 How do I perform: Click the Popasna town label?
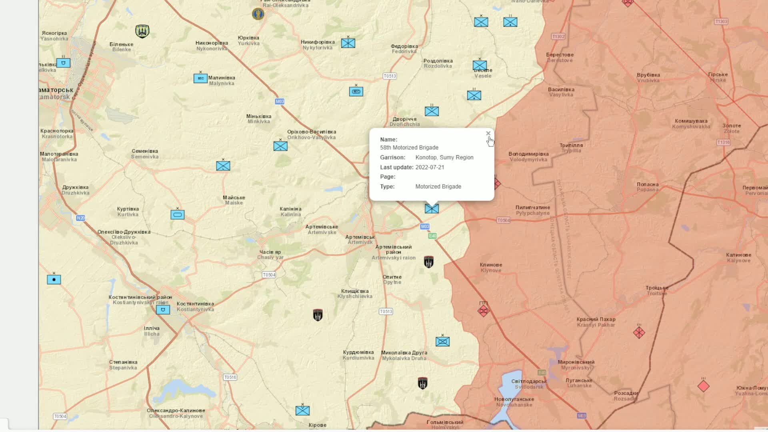click(x=648, y=187)
